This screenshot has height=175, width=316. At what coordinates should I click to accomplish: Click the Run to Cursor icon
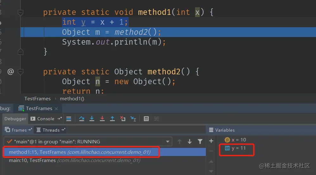[133, 119]
